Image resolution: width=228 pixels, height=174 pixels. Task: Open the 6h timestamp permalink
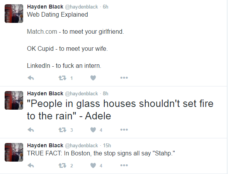pos(105,7)
